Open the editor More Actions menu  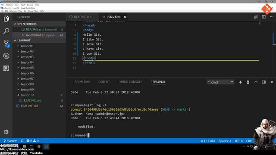[x=272, y=17]
